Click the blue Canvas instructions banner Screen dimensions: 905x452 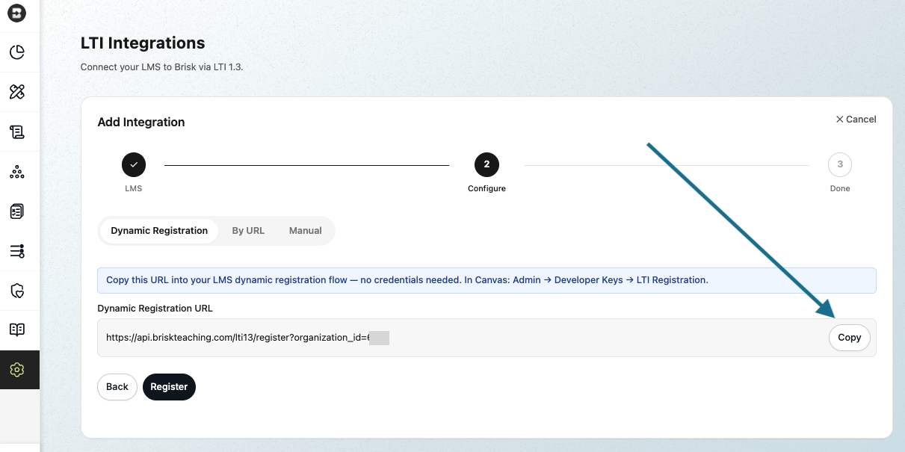click(x=487, y=280)
